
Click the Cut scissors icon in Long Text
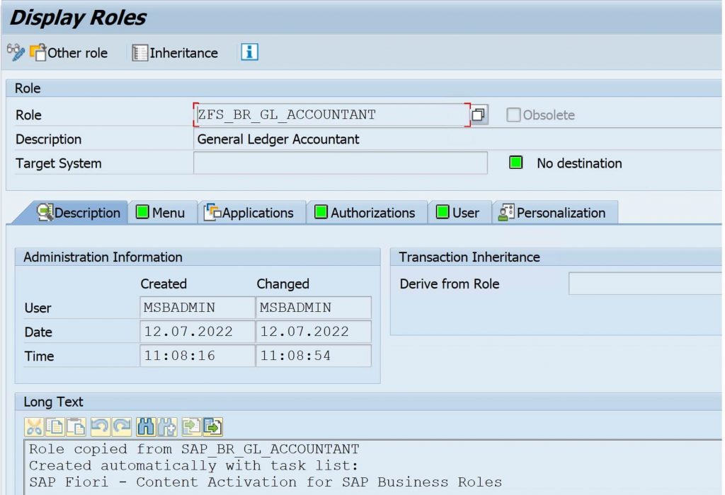coord(34,427)
